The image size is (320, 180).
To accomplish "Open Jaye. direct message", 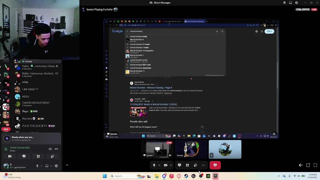I will [37, 111].
